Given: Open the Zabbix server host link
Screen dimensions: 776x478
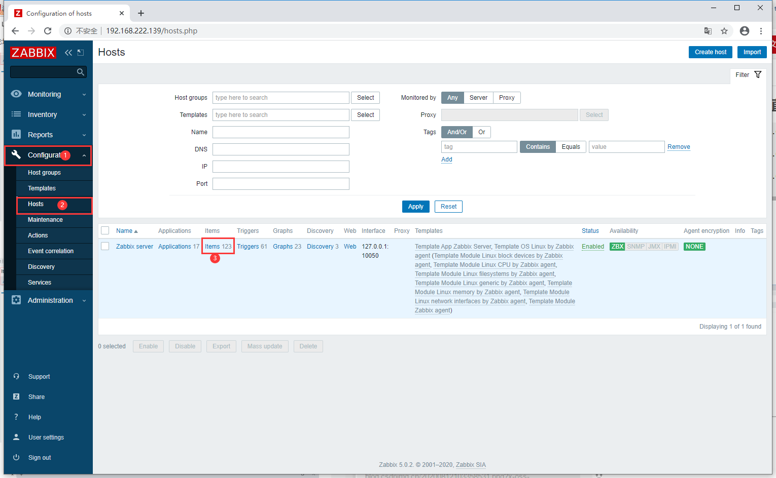Looking at the screenshot, I should tap(134, 247).
